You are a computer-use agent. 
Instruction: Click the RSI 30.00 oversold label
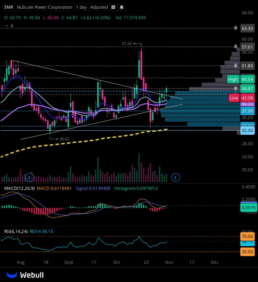(x=247, y=252)
